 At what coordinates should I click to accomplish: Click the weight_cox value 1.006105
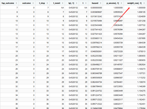[x=141, y=12]
